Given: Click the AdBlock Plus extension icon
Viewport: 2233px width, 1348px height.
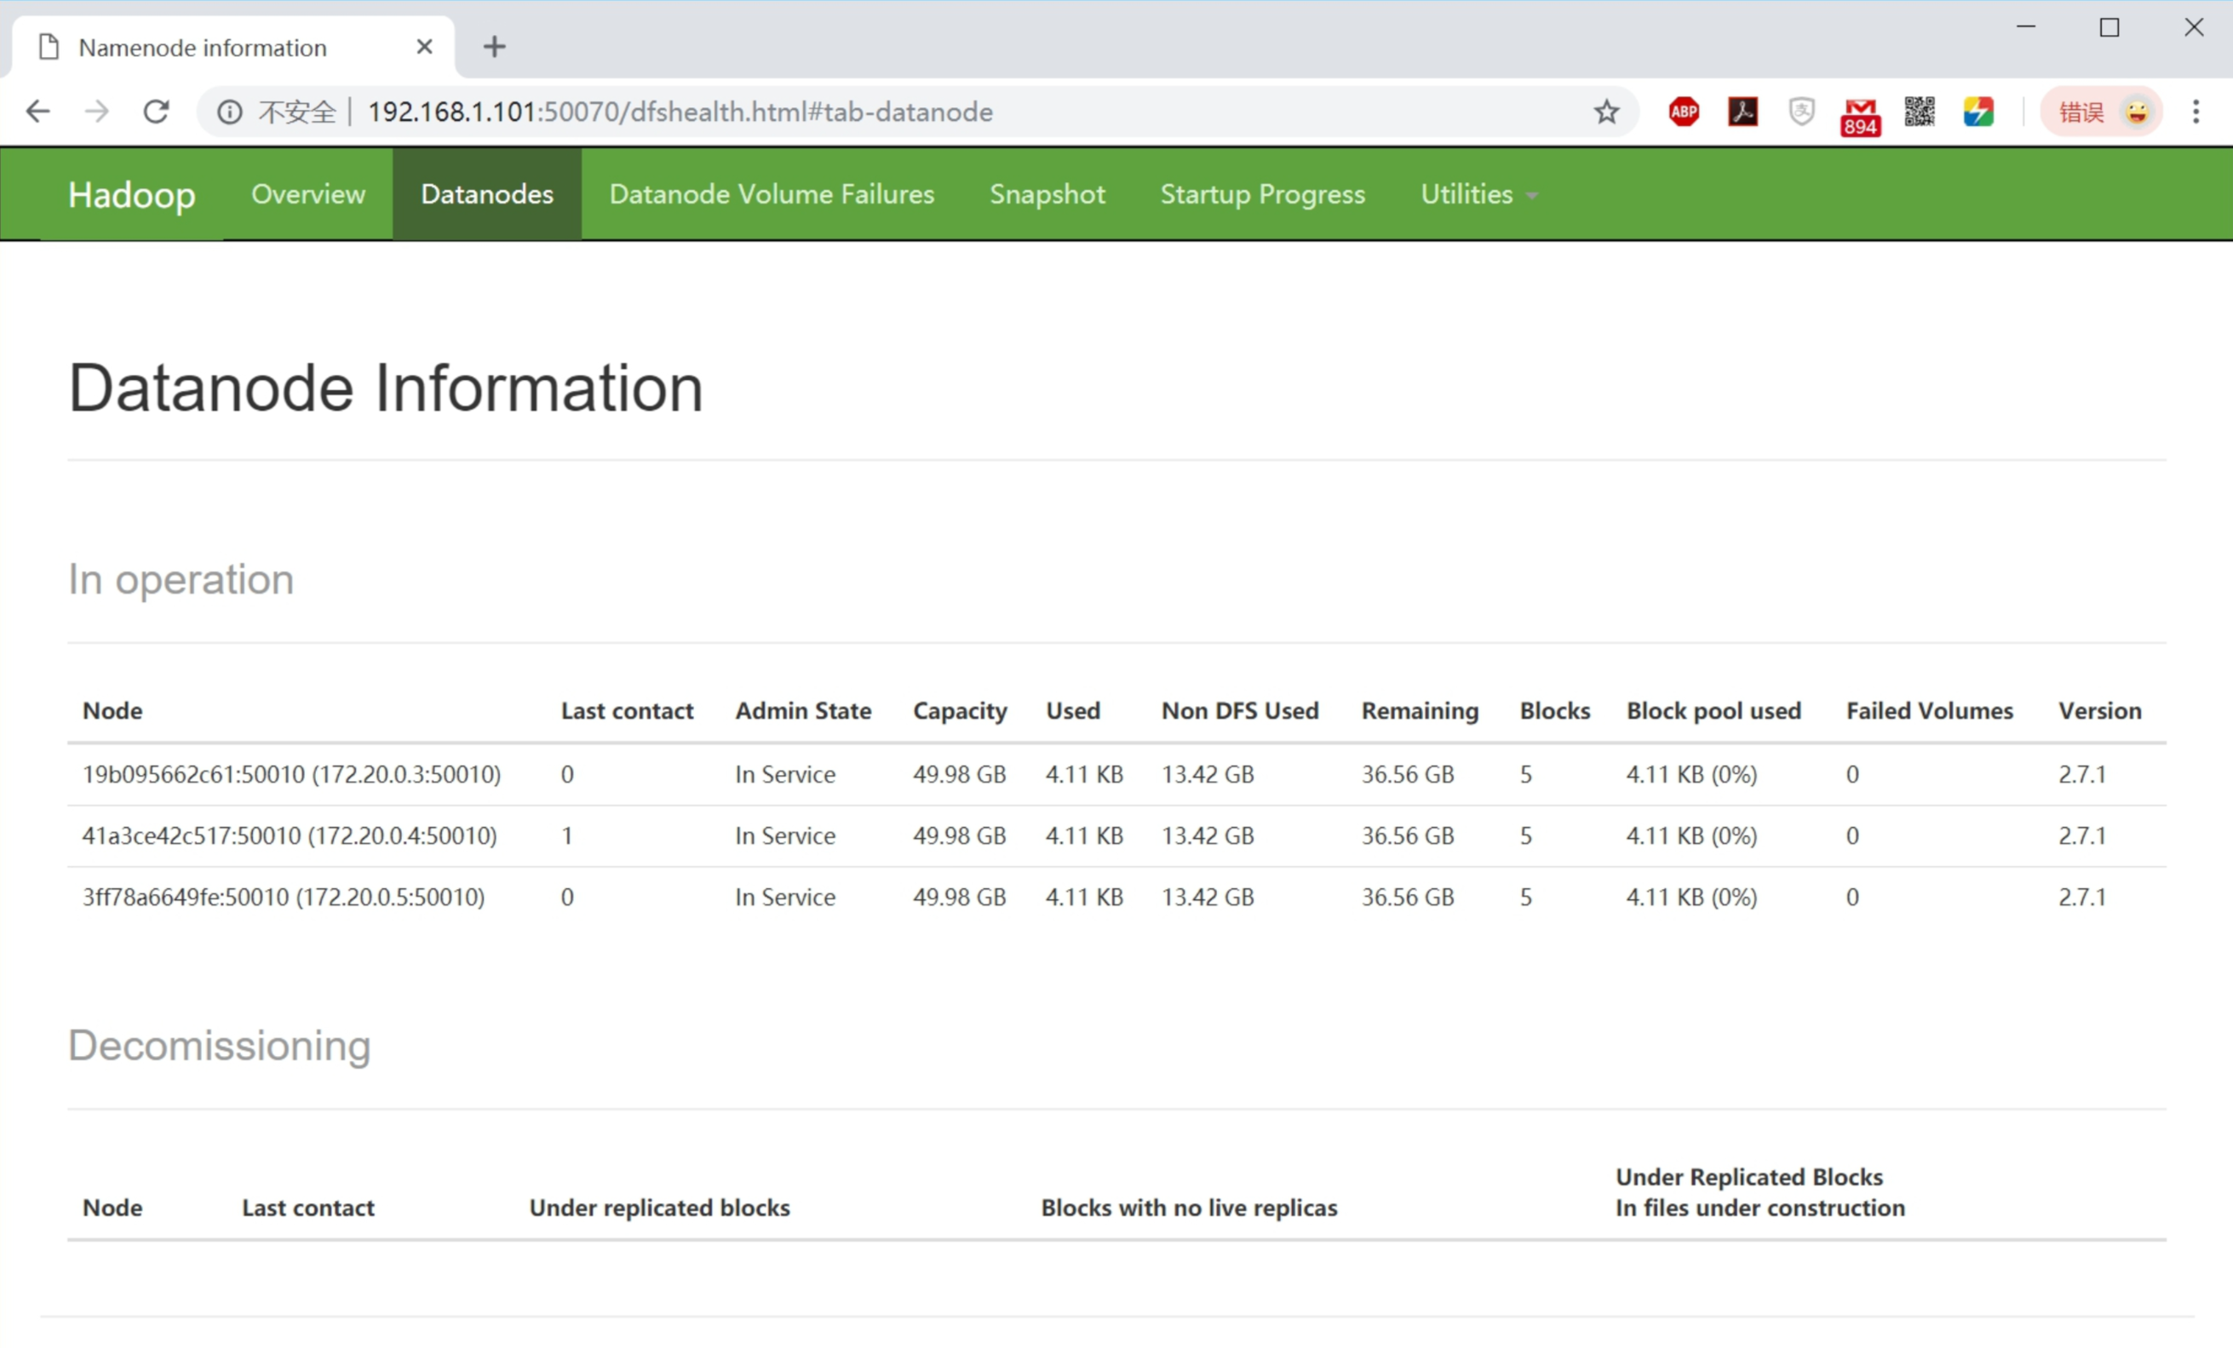Looking at the screenshot, I should tap(1683, 112).
